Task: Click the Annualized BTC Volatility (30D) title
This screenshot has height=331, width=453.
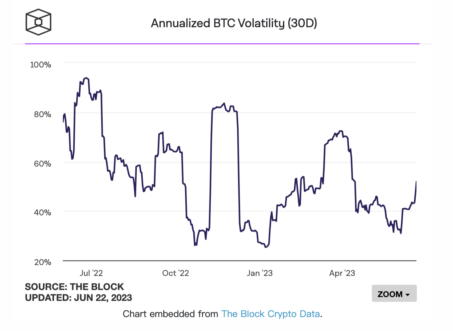Action: (x=234, y=23)
